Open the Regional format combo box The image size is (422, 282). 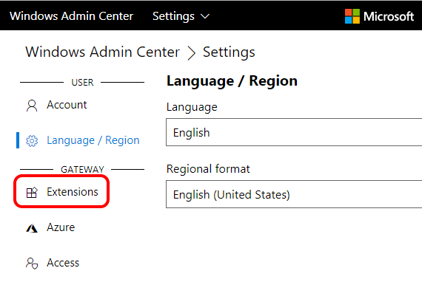(294, 194)
